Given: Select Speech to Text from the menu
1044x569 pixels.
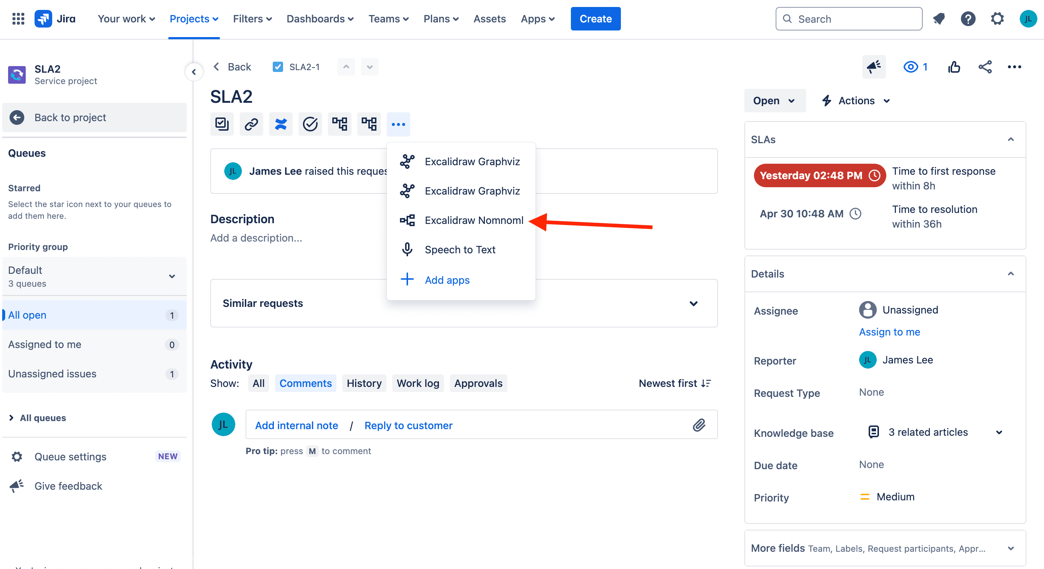Looking at the screenshot, I should [x=461, y=249].
